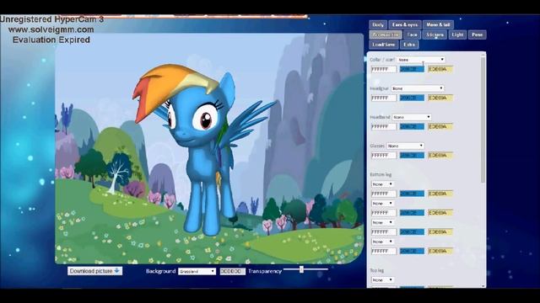This screenshot has width=540, height=303.
Task: Click the Download picture button
Action: tap(94, 271)
